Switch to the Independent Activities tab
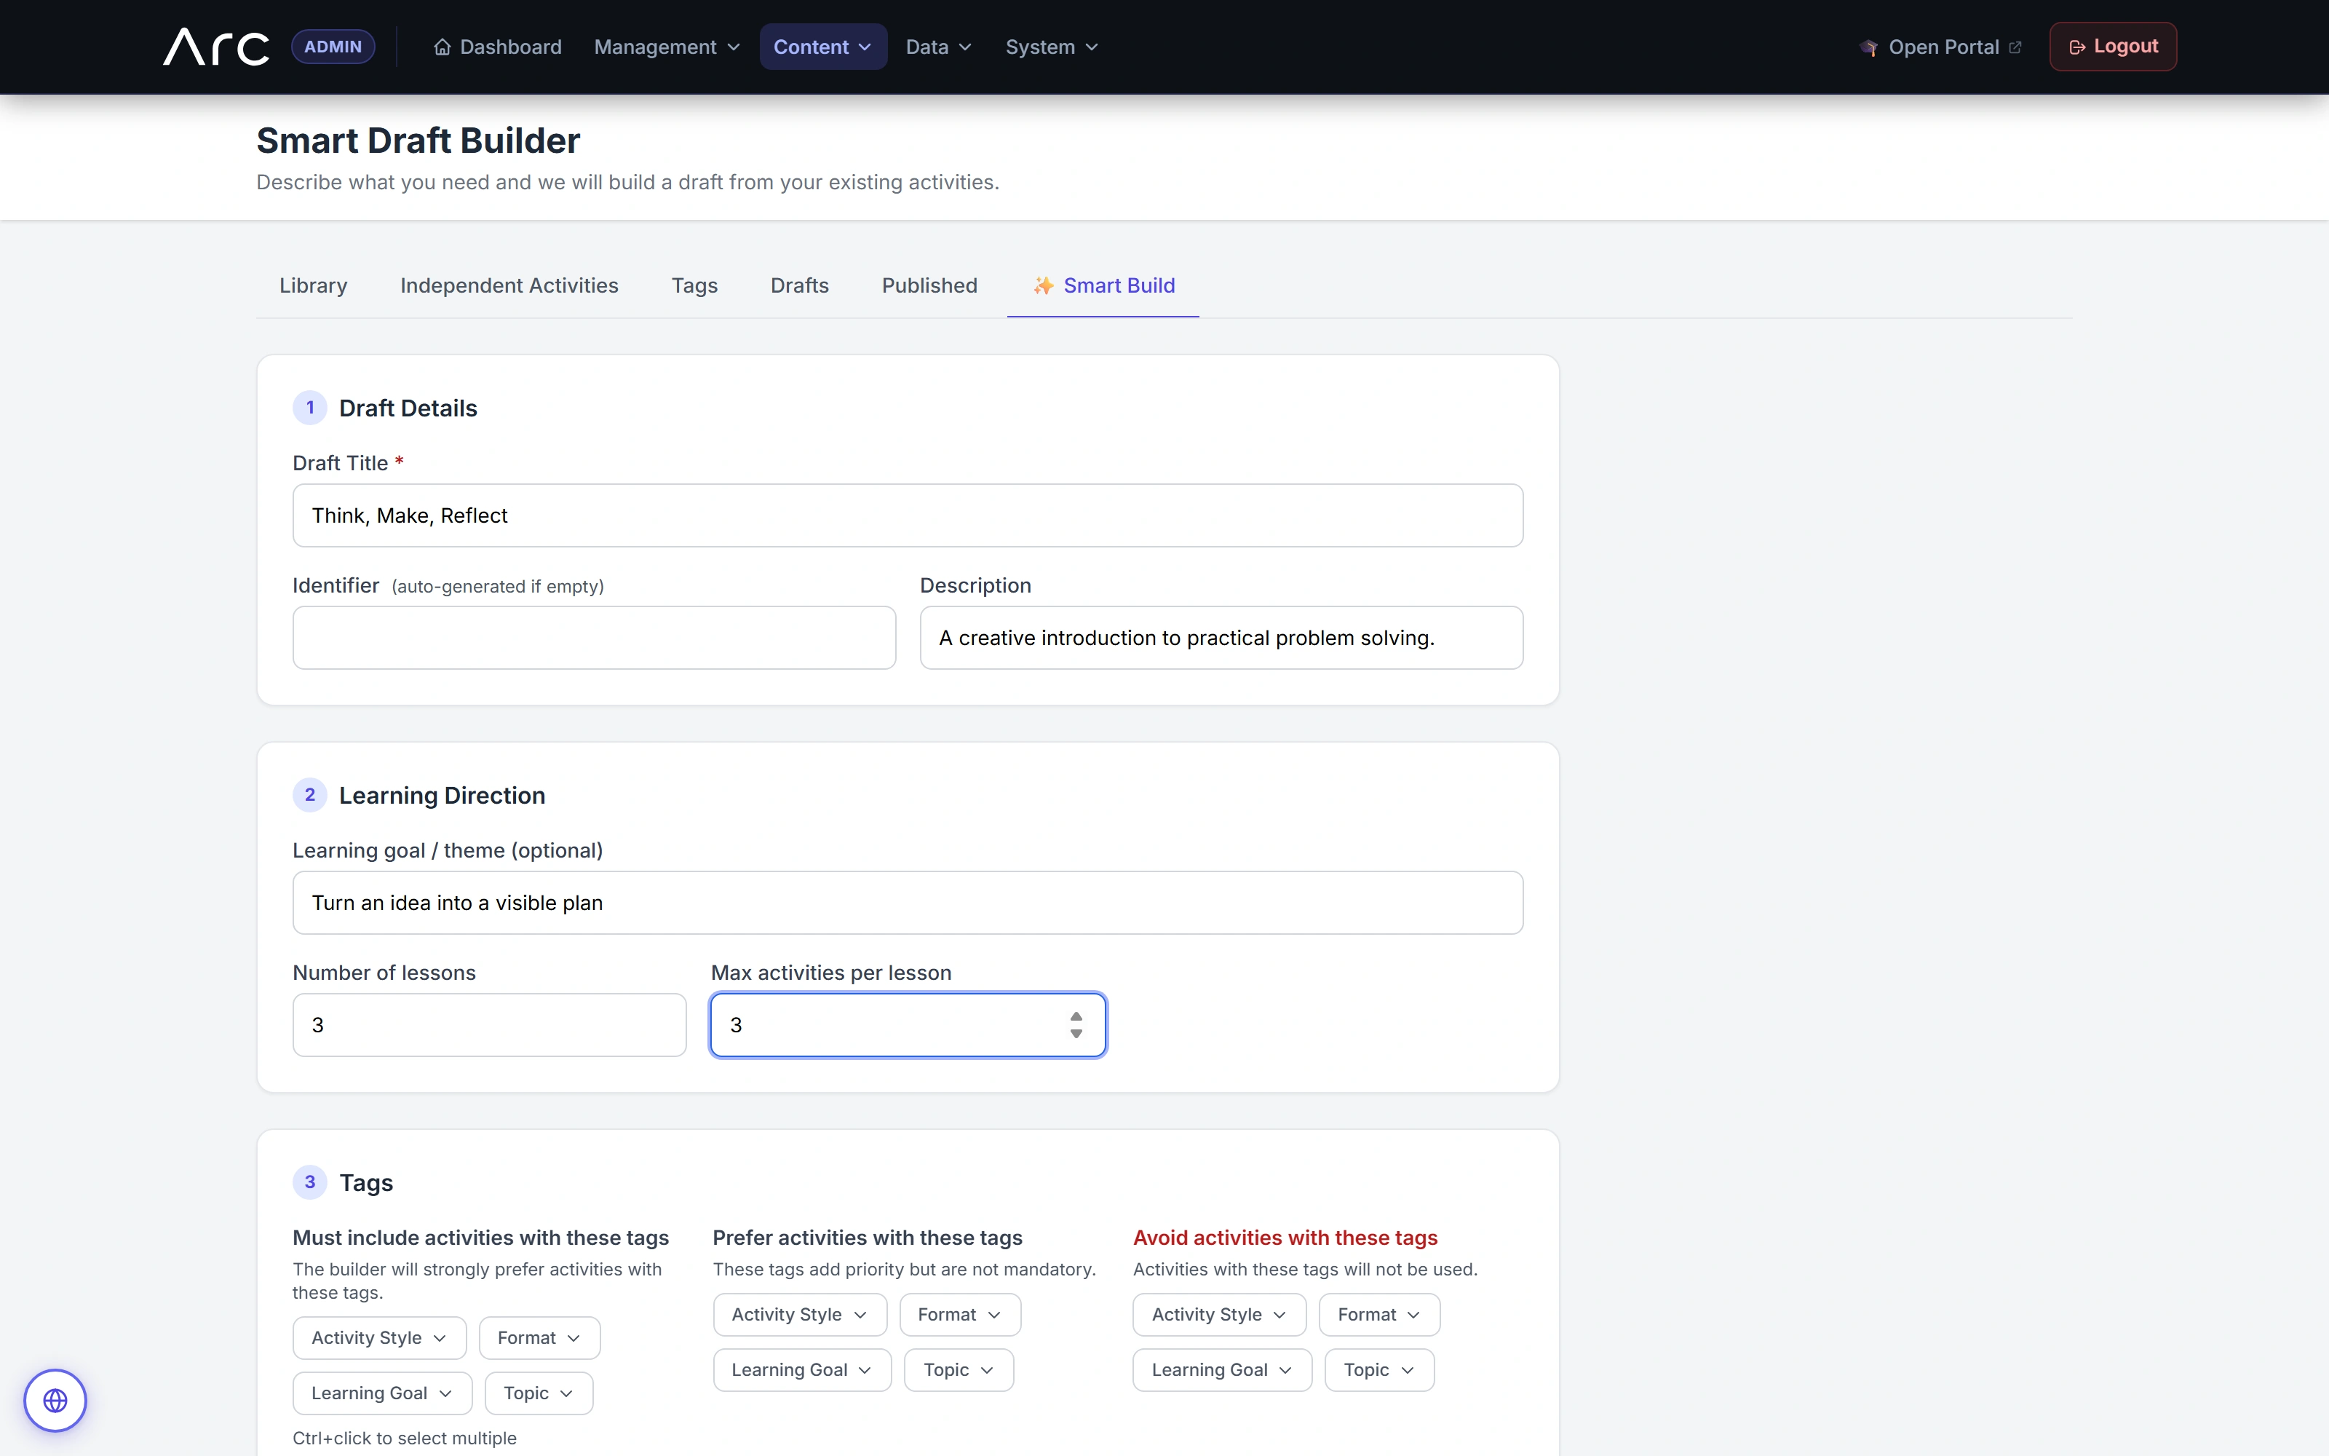 (x=509, y=286)
